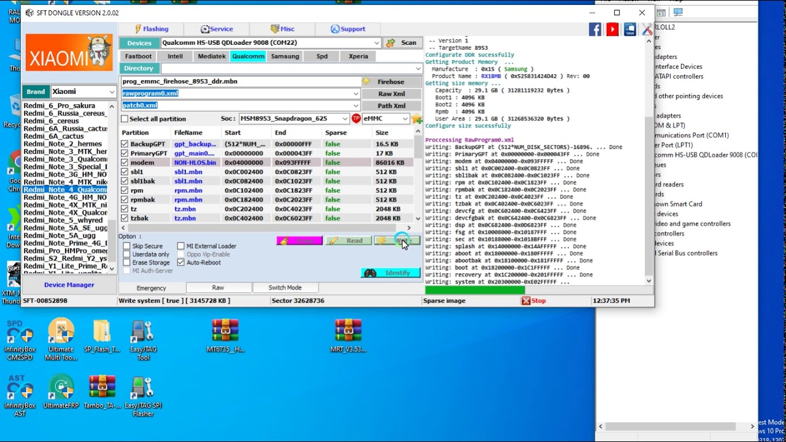
Task: Enable MI External Loader option
Action: tap(181, 246)
